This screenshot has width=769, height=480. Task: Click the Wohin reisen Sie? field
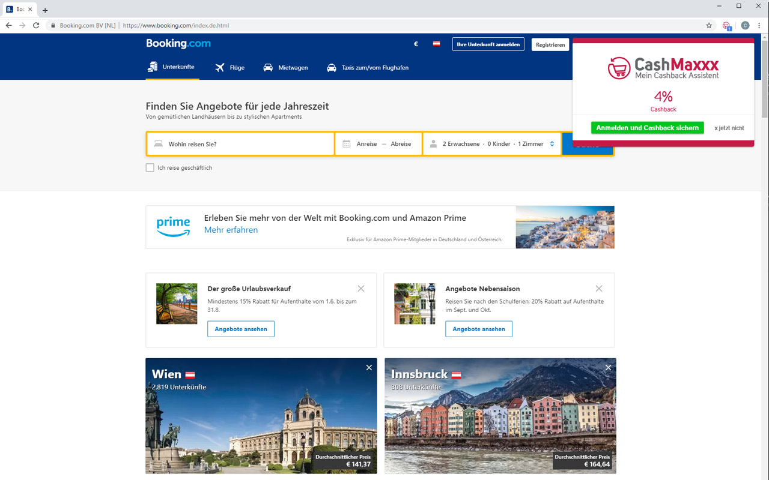(x=241, y=144)
